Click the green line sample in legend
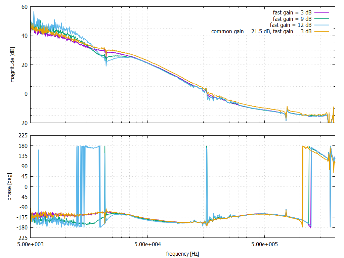Image resolution: width=344 pixels, height=258 pixels. pos(321,18)
